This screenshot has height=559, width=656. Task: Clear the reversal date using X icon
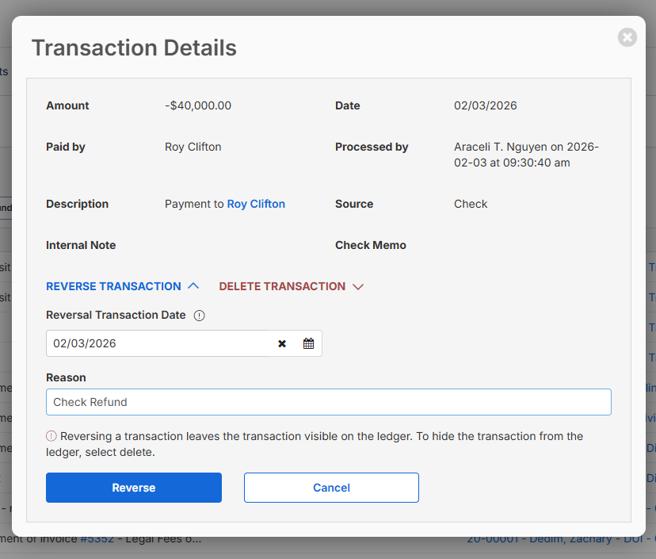coord(282,343)
